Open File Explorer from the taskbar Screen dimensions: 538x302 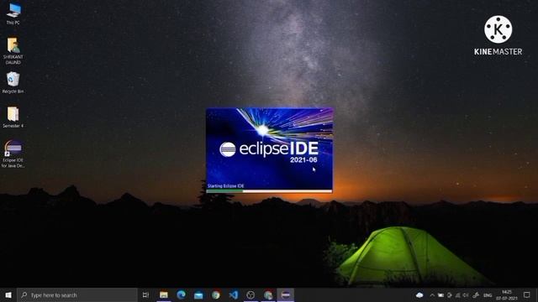(x=164, y=294)
